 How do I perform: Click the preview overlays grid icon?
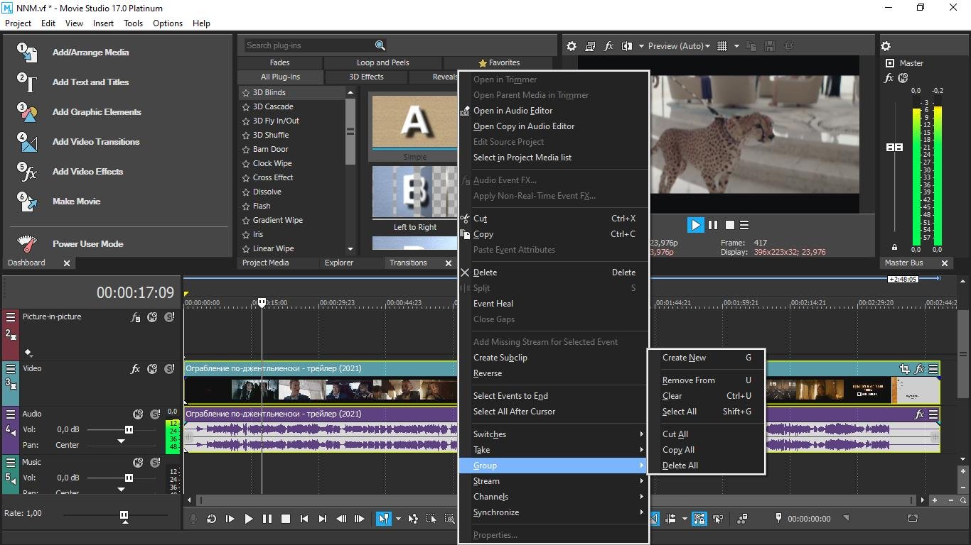tap(722, 46)
